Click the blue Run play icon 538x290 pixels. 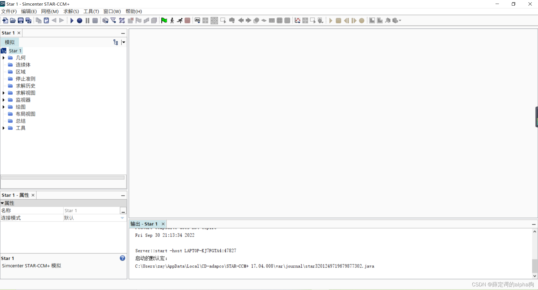pos(72,21)
